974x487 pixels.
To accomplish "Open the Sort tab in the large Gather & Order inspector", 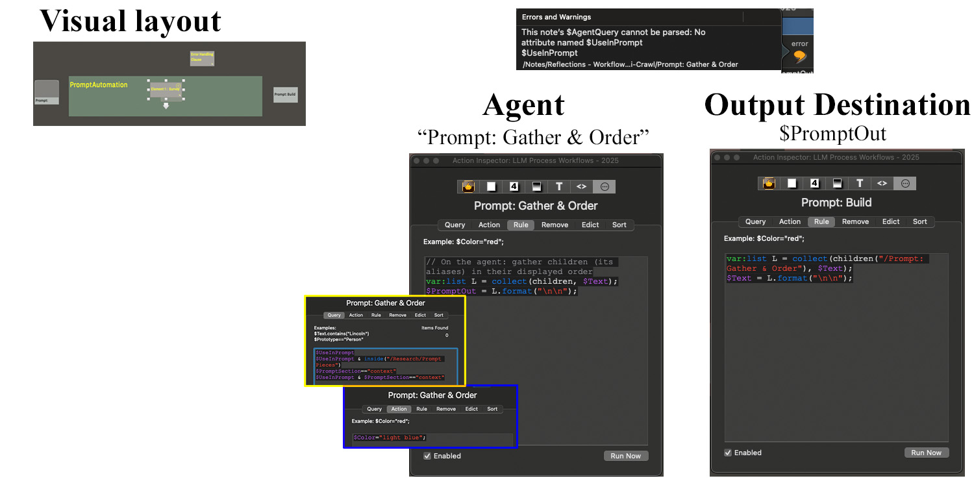I will [x=619, y=225].
